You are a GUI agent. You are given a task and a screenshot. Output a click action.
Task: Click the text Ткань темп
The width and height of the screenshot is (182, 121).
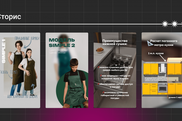click(9, 72)
